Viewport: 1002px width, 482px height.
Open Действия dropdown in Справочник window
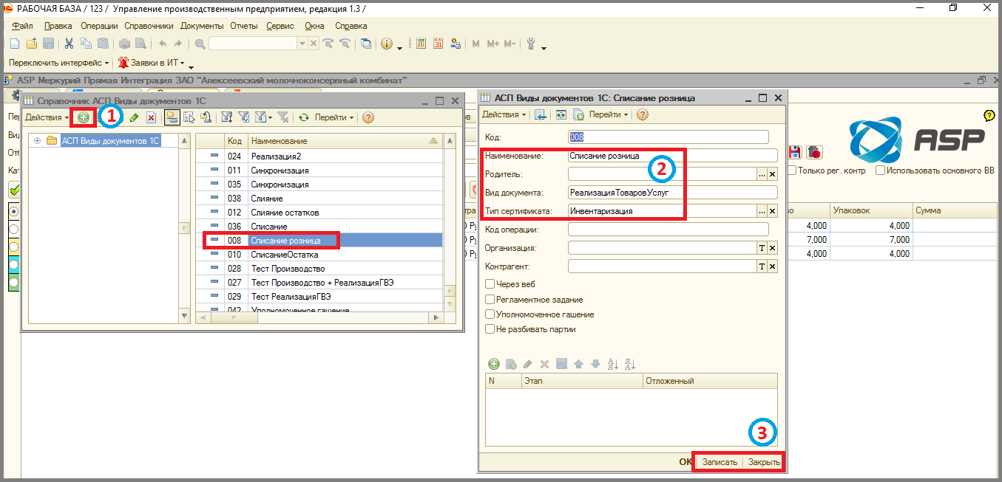point(47,117)
